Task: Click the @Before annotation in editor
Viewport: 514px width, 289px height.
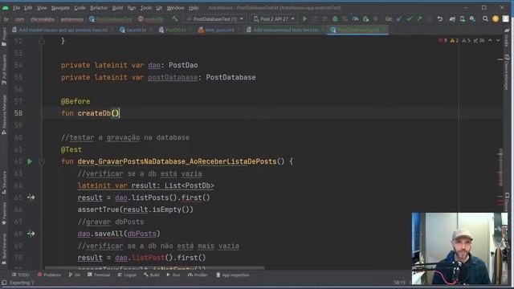Action: tap(75, 101)
